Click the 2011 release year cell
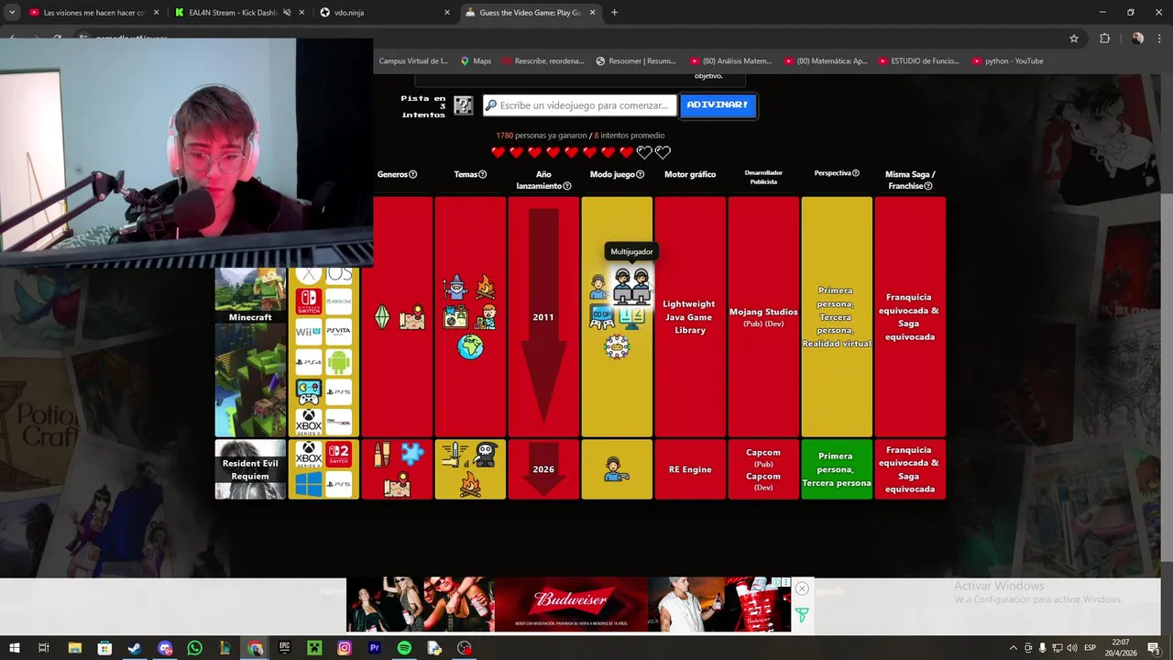 coord(543,317)
